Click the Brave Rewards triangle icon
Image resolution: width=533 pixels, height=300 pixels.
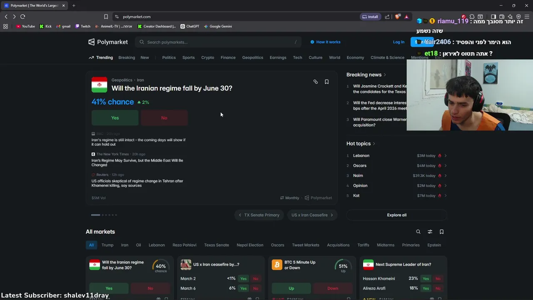pos(406,17)
